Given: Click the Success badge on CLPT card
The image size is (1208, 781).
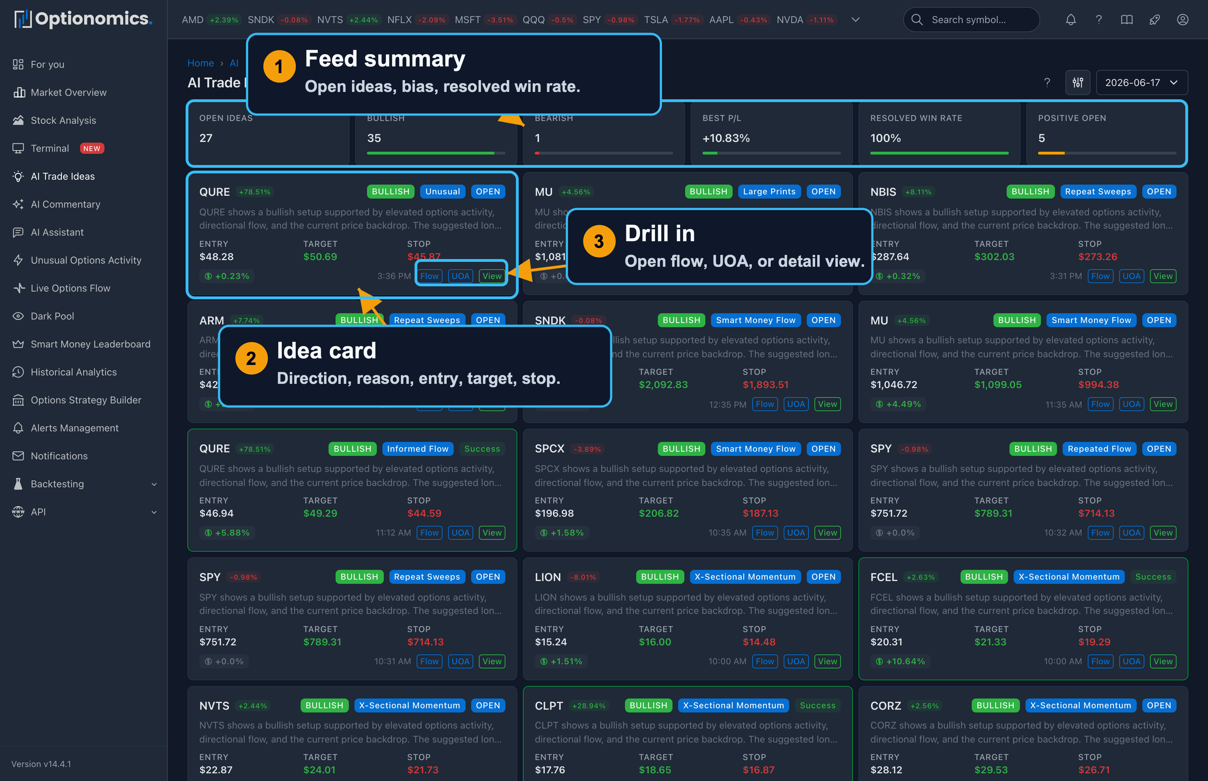Looking at the screenshot, I should 817,705.
